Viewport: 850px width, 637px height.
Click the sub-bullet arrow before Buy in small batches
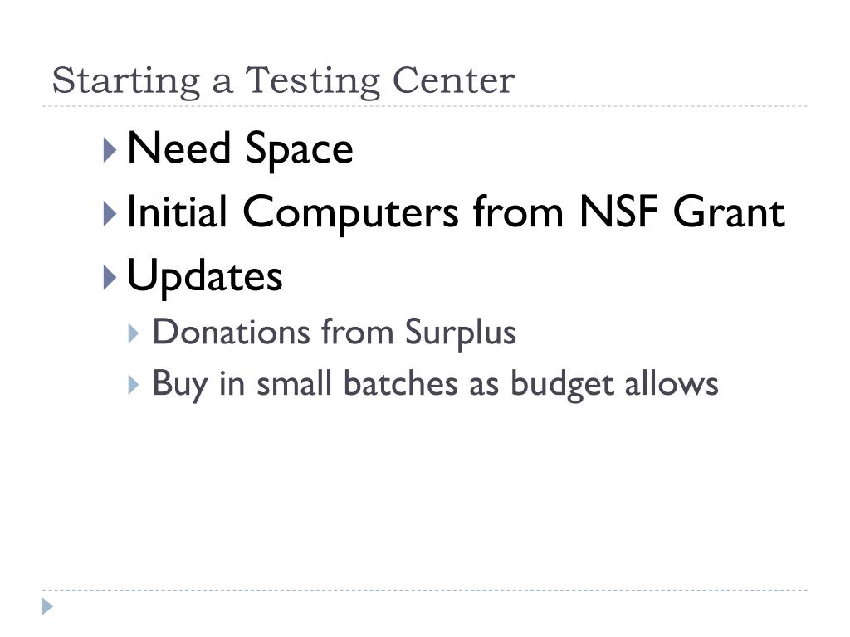coord(134,385)
